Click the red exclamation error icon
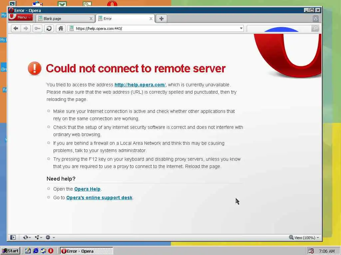This screenshot has height=255, width=341. pyautogui.click(x=35, y=68)
